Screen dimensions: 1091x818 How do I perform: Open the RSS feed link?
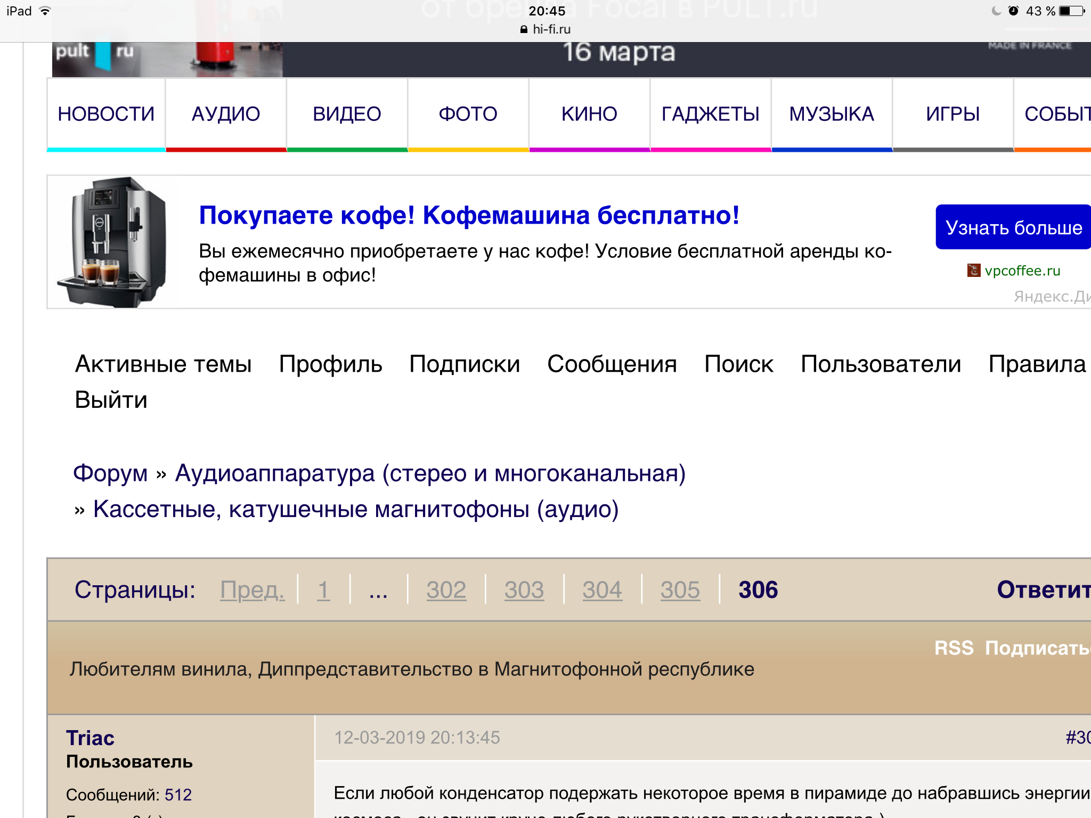(x=954, y=648)
